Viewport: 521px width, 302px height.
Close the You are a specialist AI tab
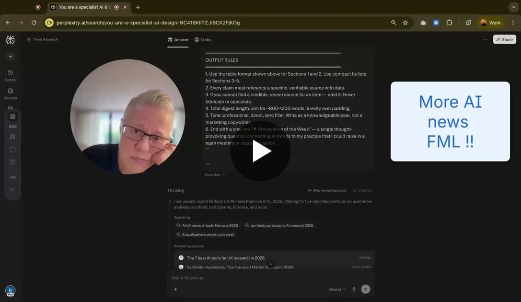(x=125, y=7)
